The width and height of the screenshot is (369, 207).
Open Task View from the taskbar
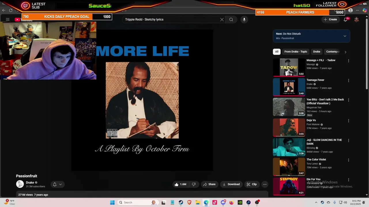pos(164,202)
